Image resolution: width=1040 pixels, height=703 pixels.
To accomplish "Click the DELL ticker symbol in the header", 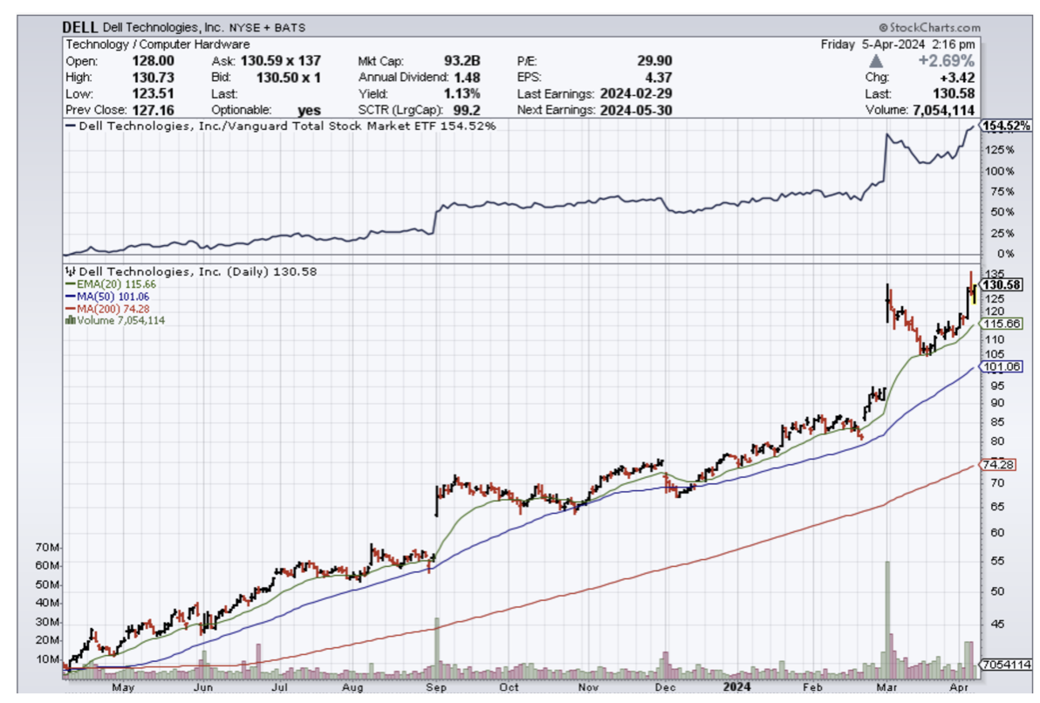I will pyautogui.click(x=80, y=28).
